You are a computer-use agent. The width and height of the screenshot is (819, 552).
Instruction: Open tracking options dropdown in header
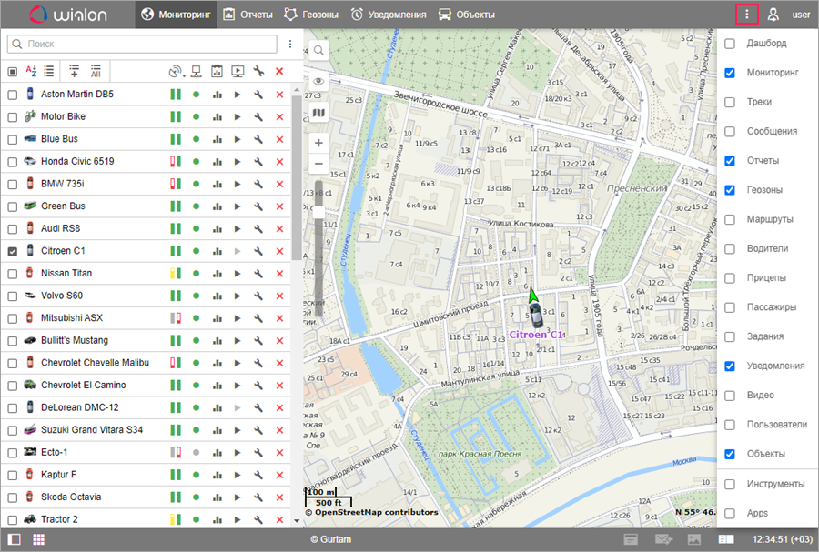click(177, 72)
